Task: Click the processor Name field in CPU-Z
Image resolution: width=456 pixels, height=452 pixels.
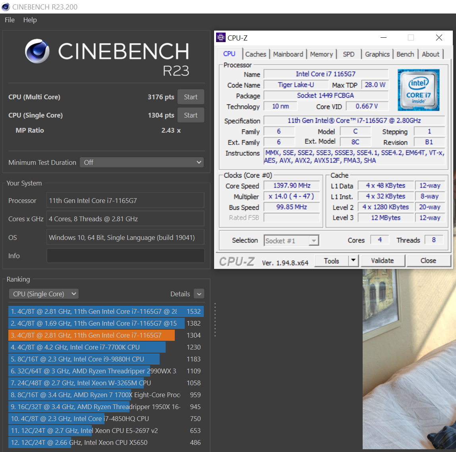Action: [326, 74]
